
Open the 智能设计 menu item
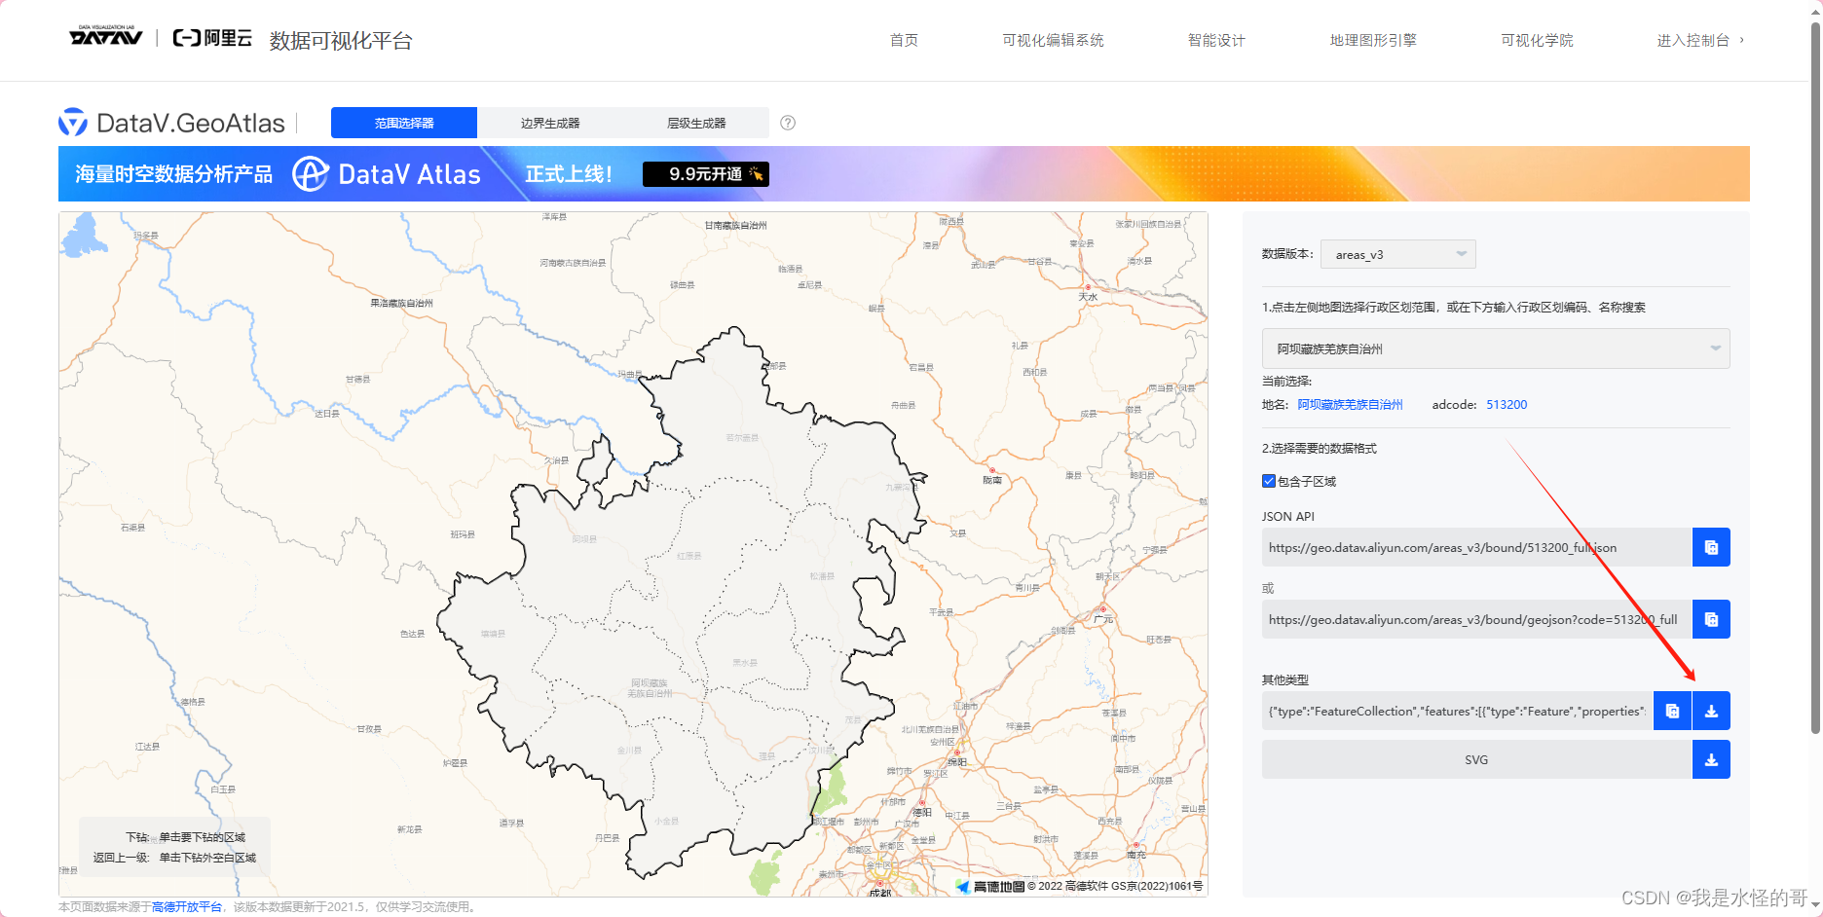(1216, 40)
